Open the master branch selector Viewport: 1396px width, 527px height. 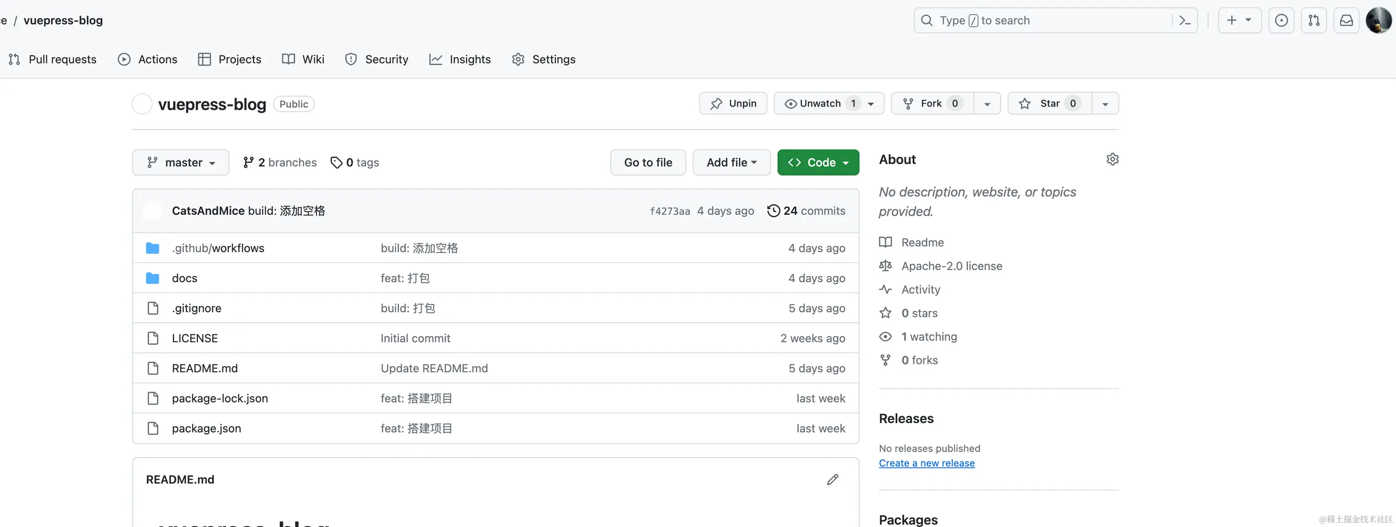click(181, 163)
